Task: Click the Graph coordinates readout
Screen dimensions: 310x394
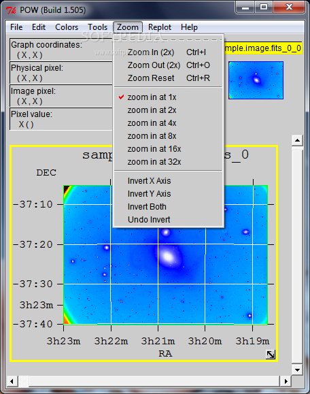Action: pyautogui.click(x=61, y=50)
